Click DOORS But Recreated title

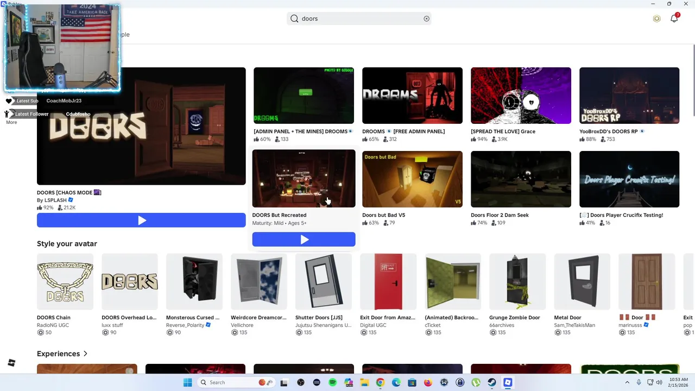pyautogui.click(x=279, y=215)
